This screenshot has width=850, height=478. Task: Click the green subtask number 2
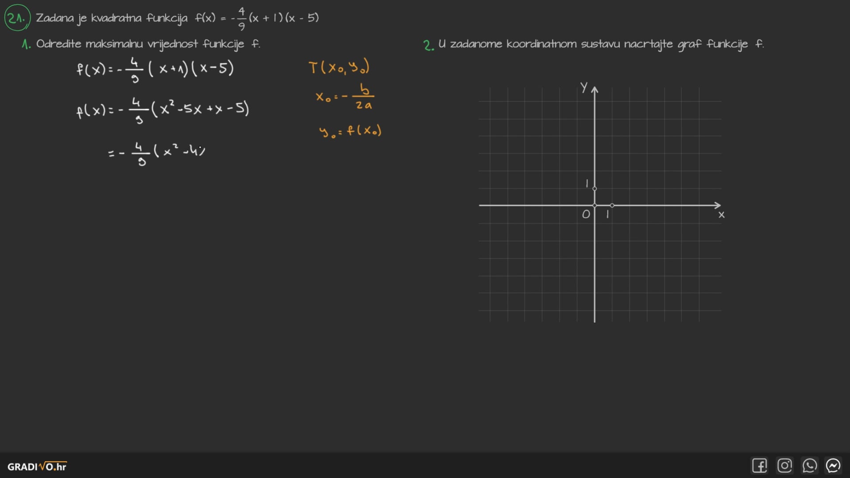pos(428,46)
